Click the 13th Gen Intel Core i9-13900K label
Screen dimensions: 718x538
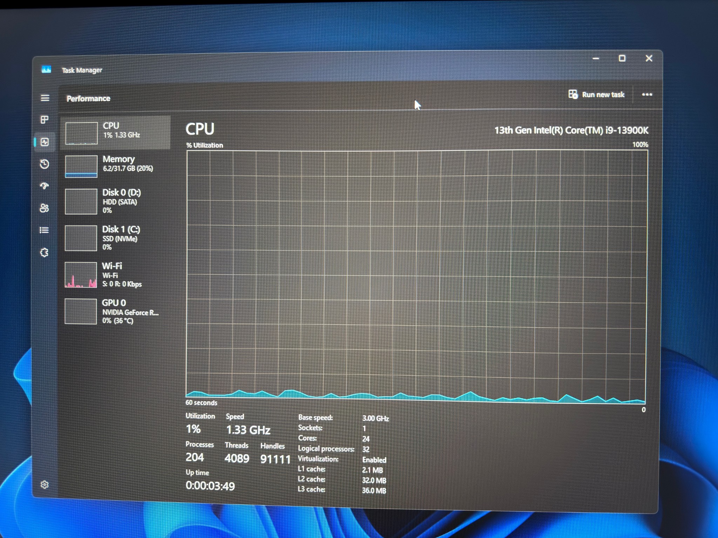pos(571,130)
